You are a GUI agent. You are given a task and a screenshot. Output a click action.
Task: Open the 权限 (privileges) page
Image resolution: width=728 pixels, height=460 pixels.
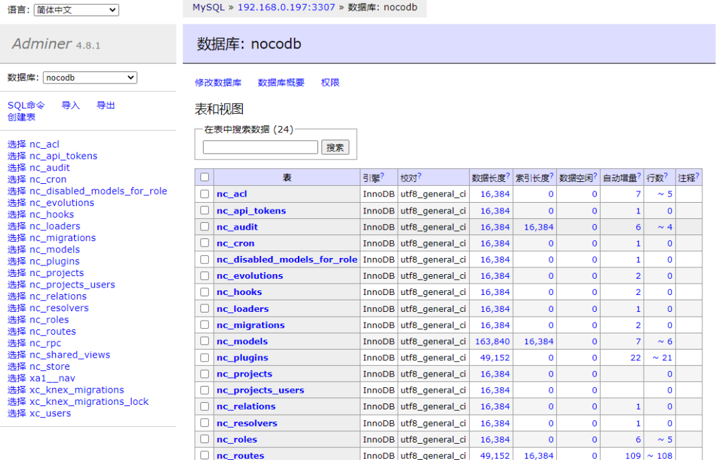[x=330, y=81]
